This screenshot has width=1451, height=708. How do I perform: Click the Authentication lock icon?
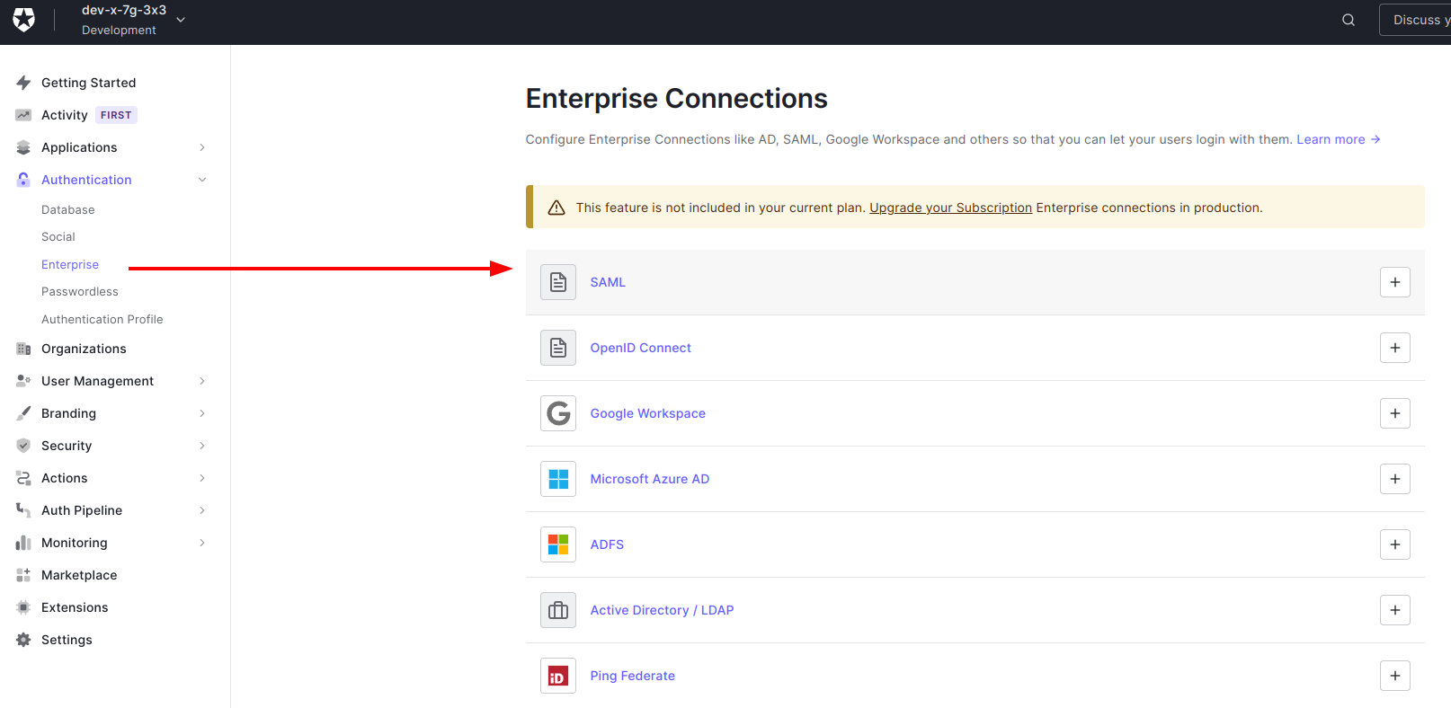[x=23, y=180]
